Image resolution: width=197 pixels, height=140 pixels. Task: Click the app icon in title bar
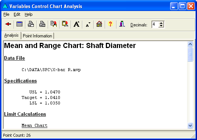[5, 6]
